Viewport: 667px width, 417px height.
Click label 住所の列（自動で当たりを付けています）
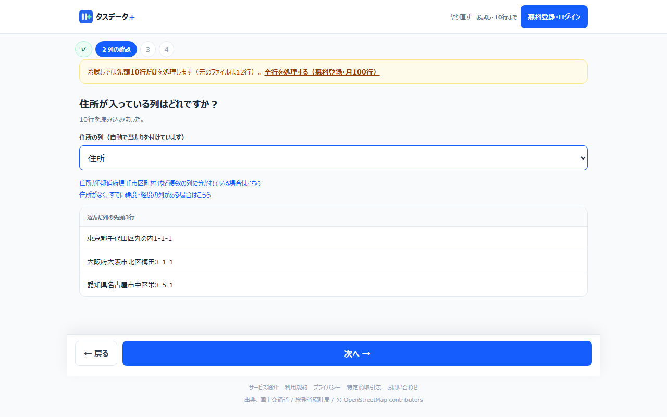(132, 137)
